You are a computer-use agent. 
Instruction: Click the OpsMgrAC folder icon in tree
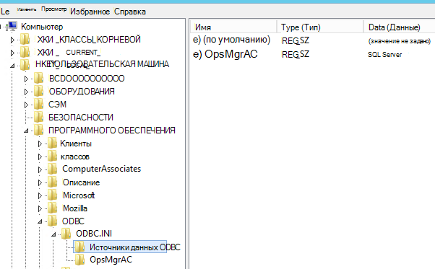79,260
